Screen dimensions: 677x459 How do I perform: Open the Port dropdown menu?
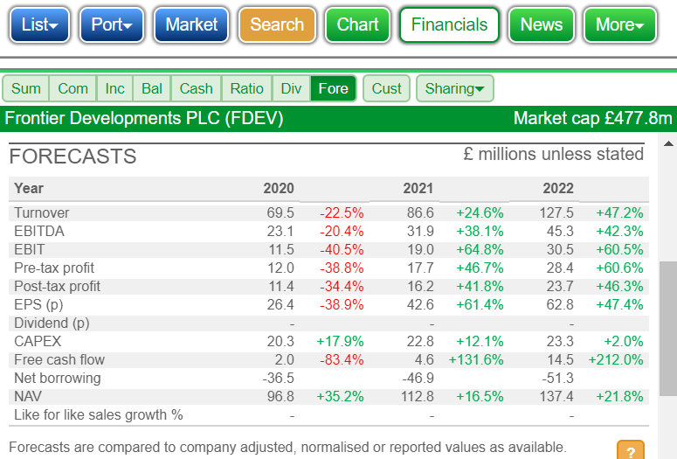pyautogui.click(x=112, y=25)
